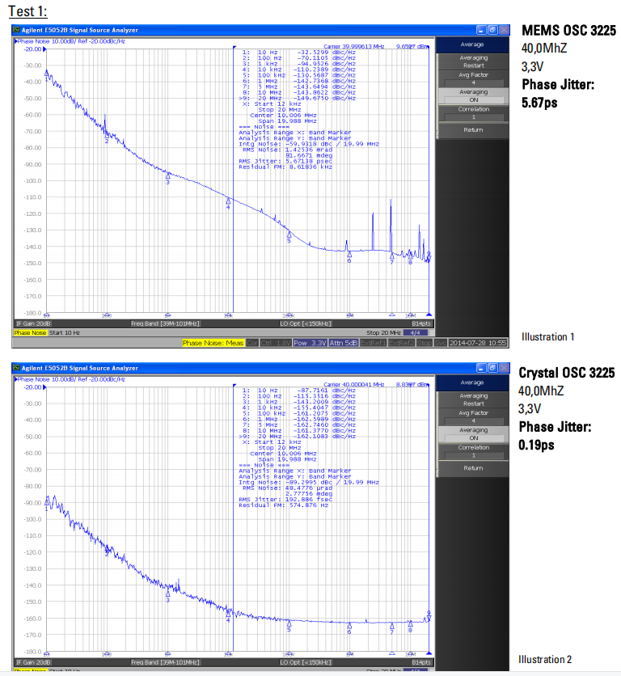Viewport: 621px width, 676px height.
Task: Click the -20.00 reference level arrow in the MEMS plot
Action: (x=45, y=49)
